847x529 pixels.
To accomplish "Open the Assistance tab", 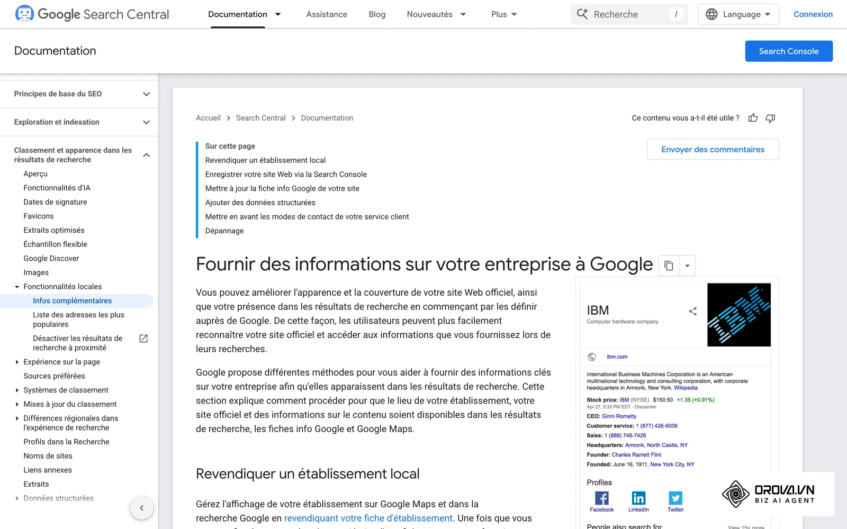I will tap(327, 14).
